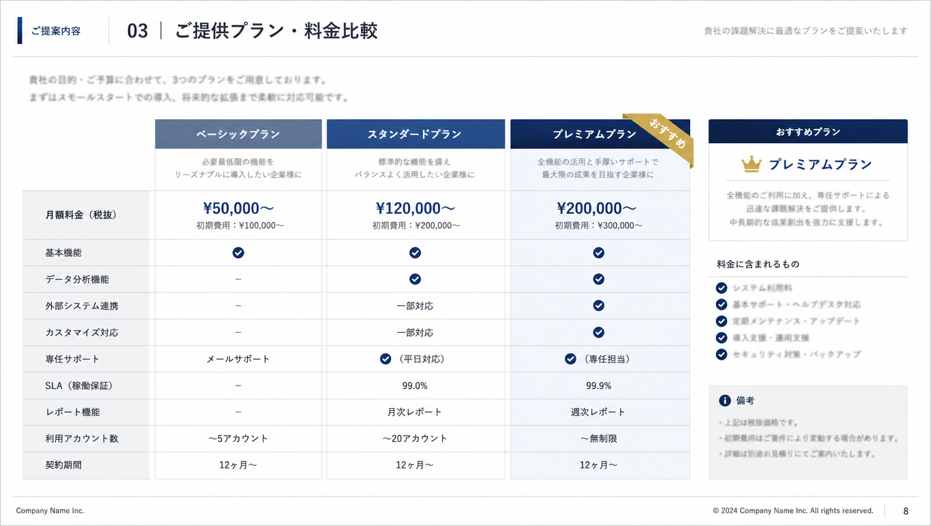Click the page number 8 in the footer
The image size is (931, 526).
(x=906, y=511)
